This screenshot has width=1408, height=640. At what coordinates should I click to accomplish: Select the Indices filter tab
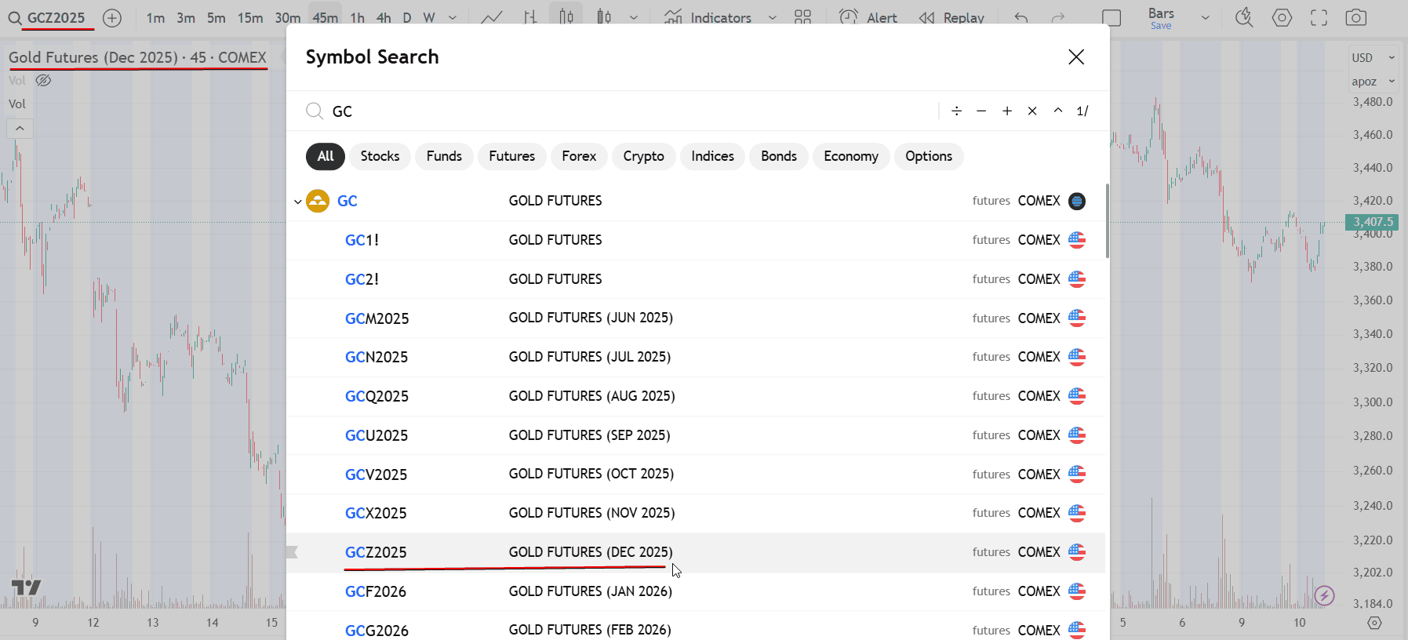pyautogui.click(x=713, y=156)
